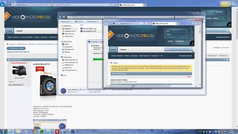Click the home button in front browser window
Screen dimensions: 238x134
pos(193,23)
